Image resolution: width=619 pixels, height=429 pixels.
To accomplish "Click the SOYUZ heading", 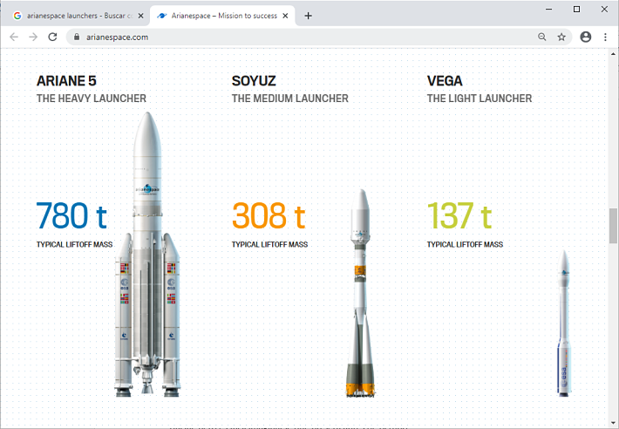I will (254, 81).
